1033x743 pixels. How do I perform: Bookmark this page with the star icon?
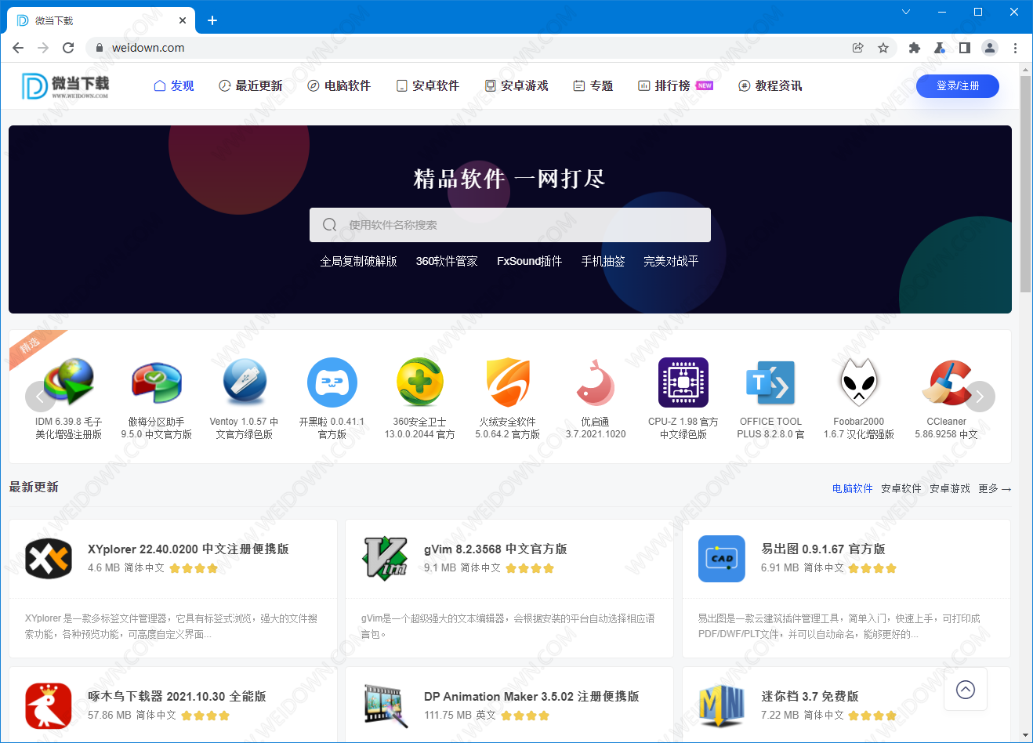point(883,48)
